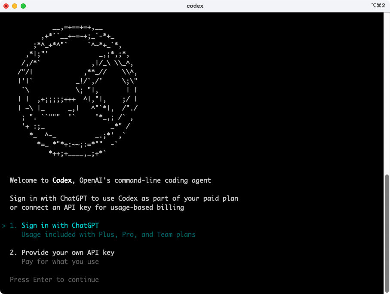Click the "Usage included with Plus, Pro, and Team plans" text
Viewport: 390px width, 294px height.
108,235
